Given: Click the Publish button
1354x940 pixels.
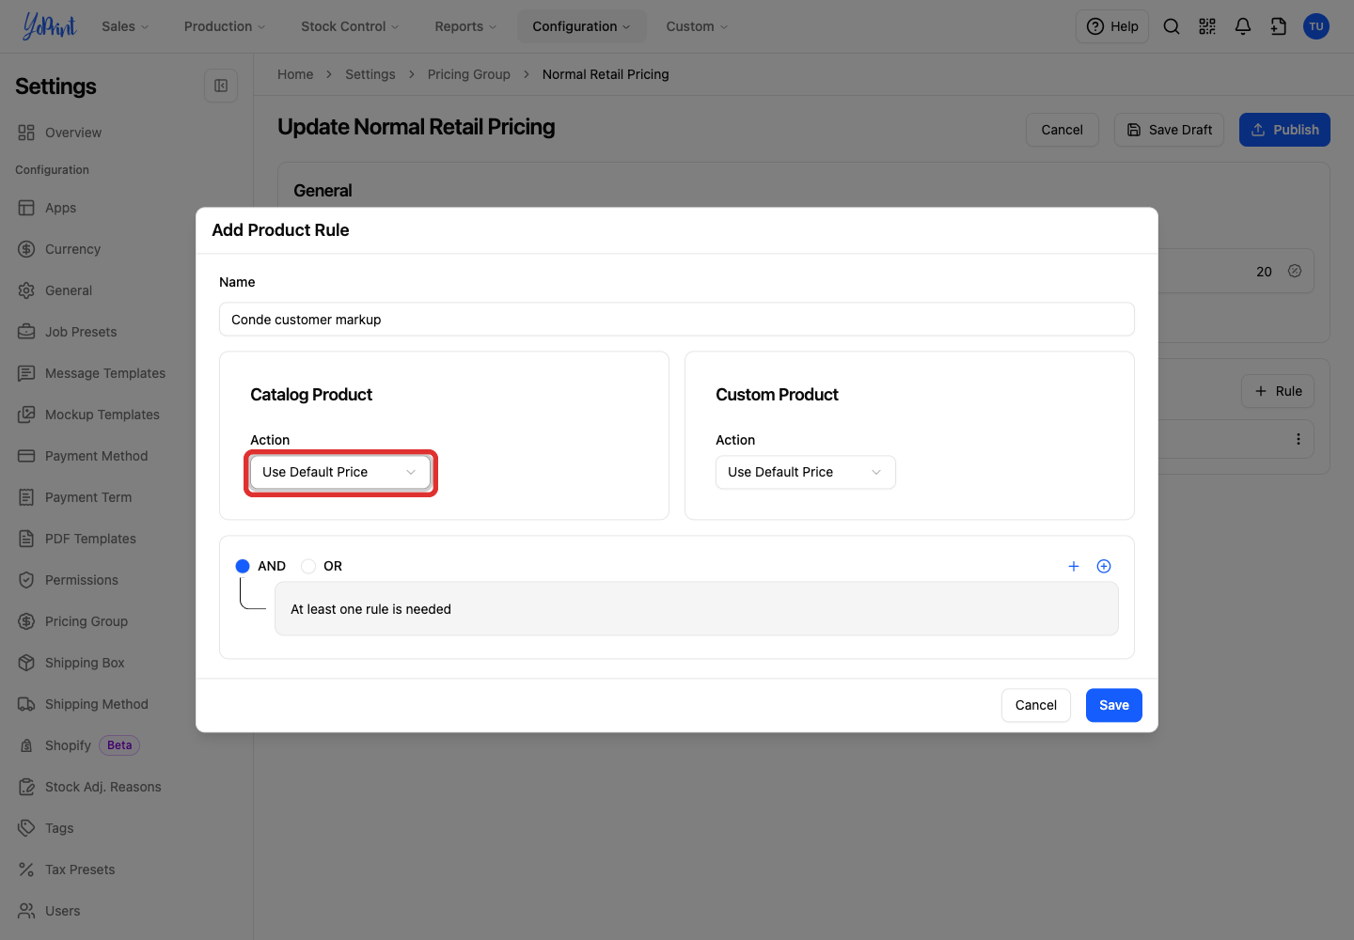Looking at the screenshot, I should click(1284, 130).
